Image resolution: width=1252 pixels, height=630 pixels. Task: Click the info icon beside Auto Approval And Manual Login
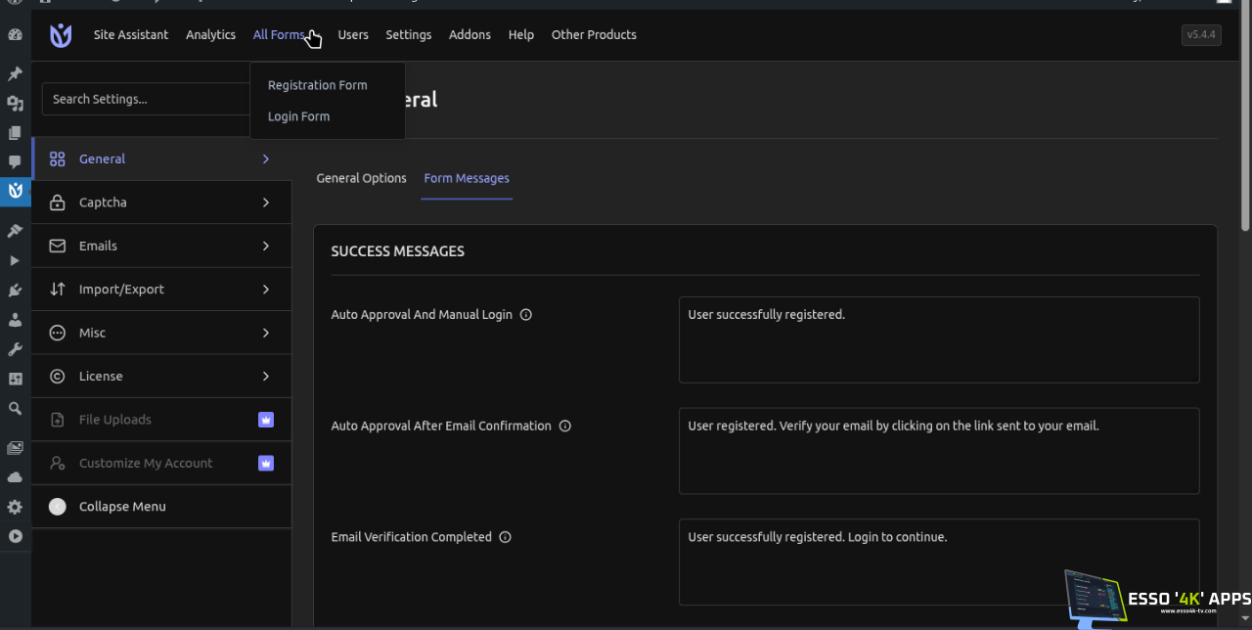[526, 315]
